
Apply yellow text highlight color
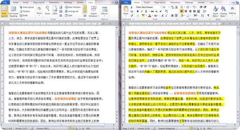point(143,15)
